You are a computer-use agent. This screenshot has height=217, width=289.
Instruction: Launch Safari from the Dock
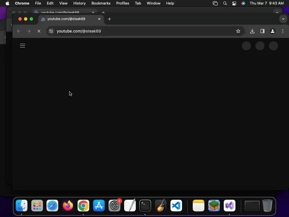click(x=52, y=206)
